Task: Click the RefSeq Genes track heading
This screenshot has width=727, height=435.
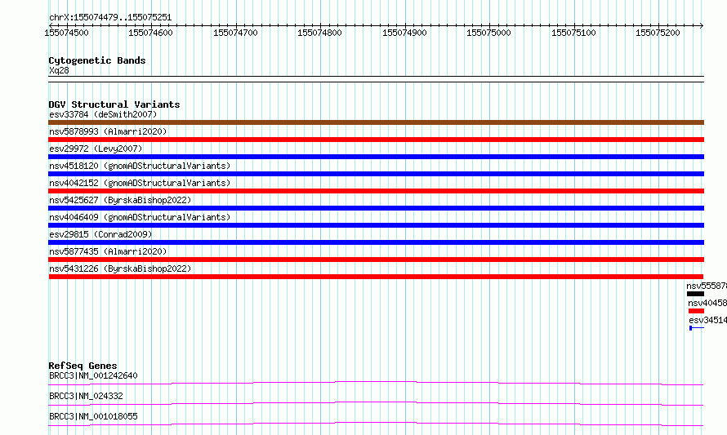Action: coord(83,366)
